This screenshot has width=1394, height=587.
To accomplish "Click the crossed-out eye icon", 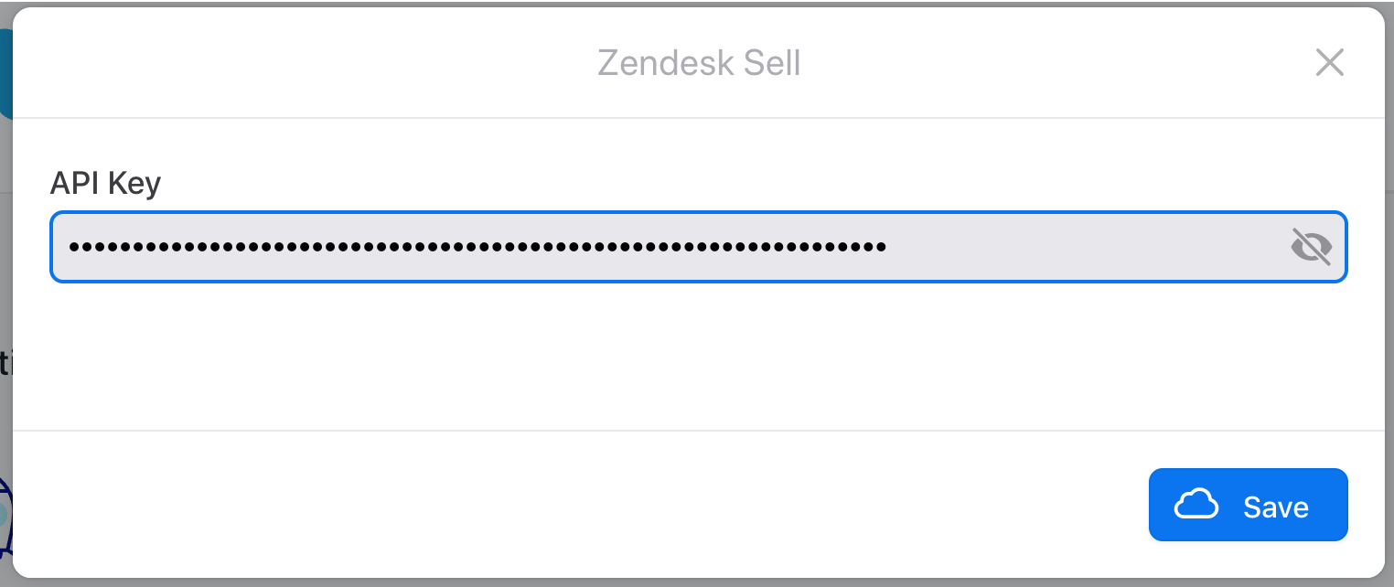I will (1311, 247).
